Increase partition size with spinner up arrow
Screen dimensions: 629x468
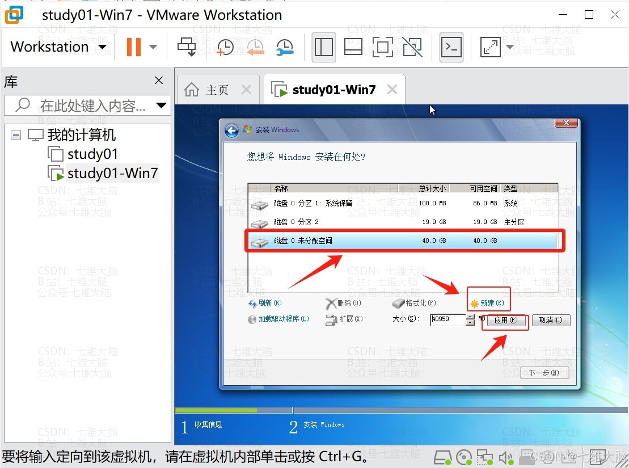click(x=470, y=317)
